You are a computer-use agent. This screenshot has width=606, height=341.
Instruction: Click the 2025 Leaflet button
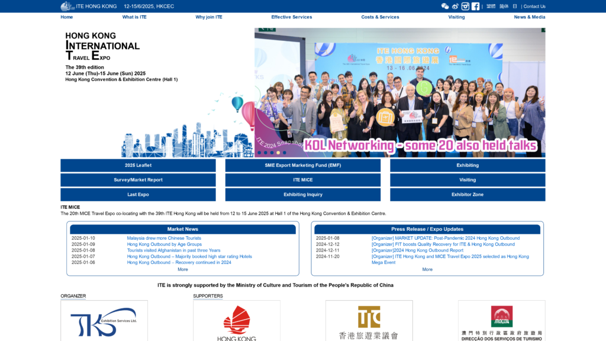coord(138,166)
